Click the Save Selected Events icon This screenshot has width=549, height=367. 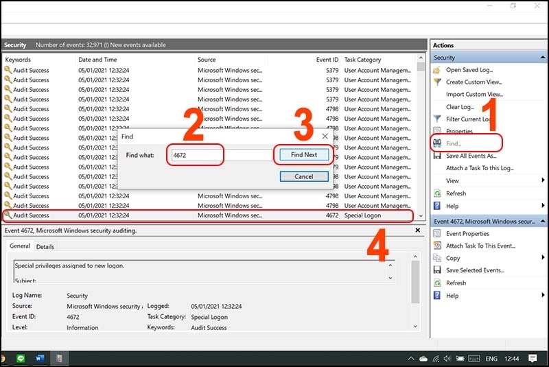[437, 270]
